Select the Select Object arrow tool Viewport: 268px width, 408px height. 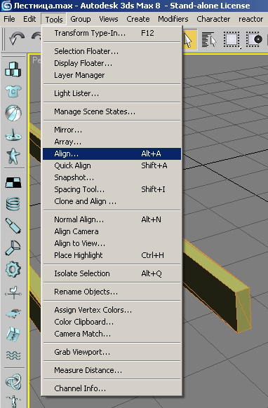(189, 40)
